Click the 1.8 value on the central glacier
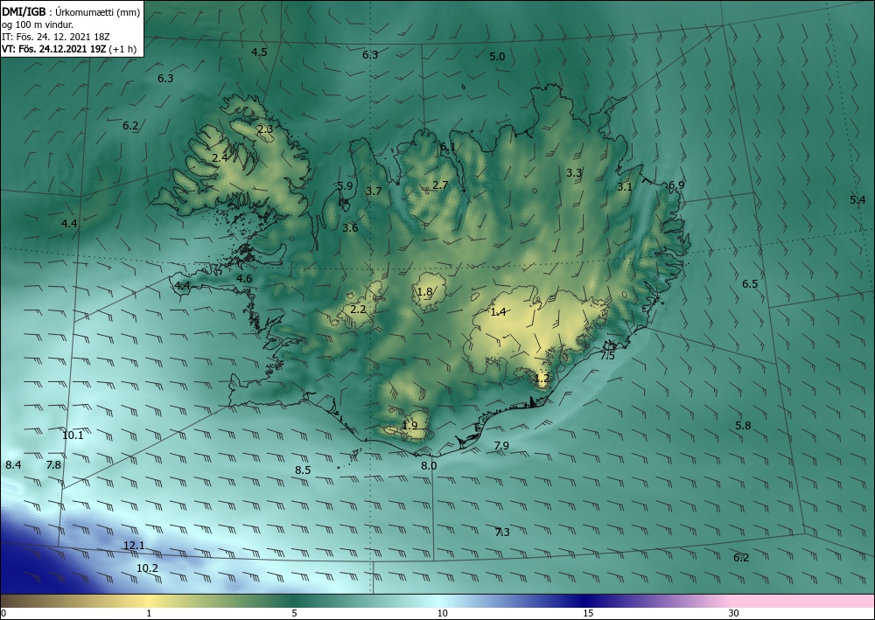 pyautogui.click(x=424, y=291)
